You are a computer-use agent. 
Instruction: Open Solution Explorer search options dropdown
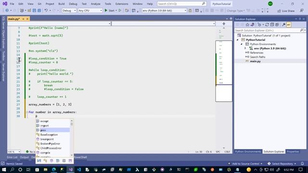point(305,30)
